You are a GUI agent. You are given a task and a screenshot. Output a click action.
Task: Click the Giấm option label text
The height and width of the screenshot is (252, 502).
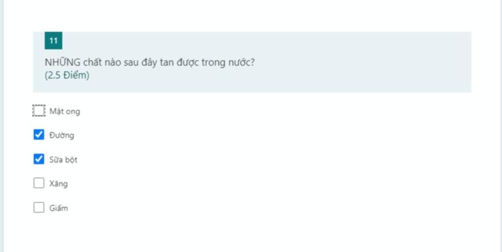pos(58,208)
